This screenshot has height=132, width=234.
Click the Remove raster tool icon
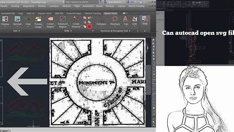click(17, 21)
